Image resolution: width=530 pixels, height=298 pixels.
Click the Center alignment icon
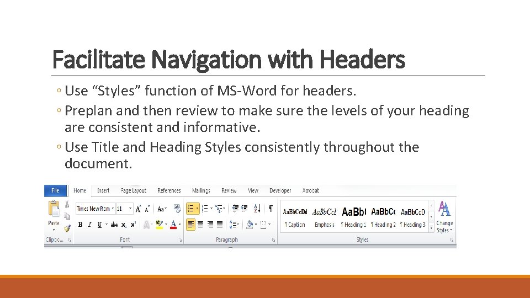(x=200, y=225)
